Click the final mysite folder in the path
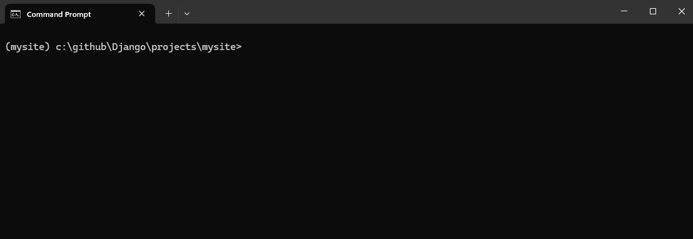693x239 pixels. pyautogui.click(x=219, y=47)
